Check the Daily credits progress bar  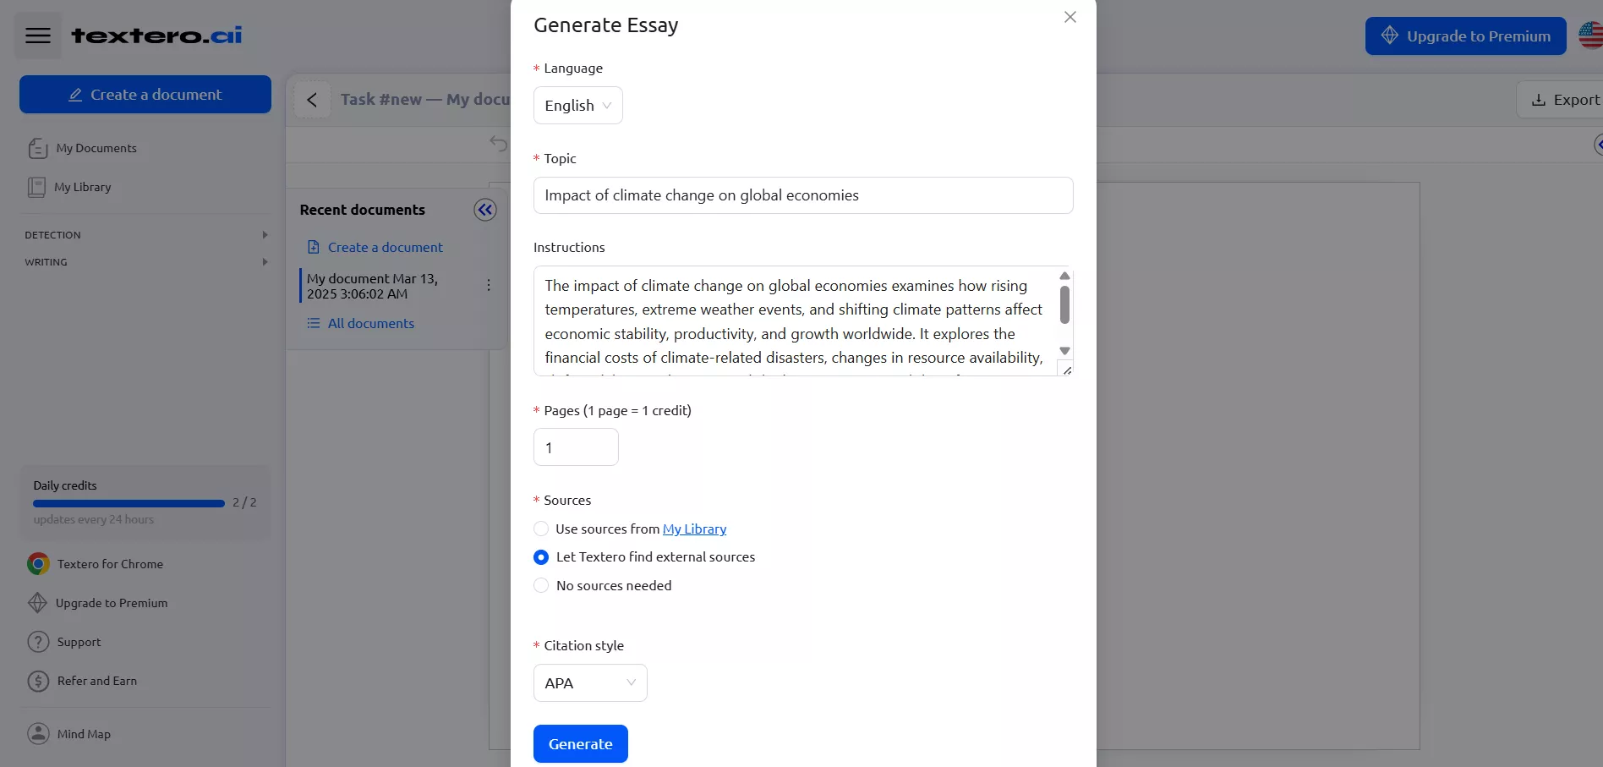coord(128,502)
